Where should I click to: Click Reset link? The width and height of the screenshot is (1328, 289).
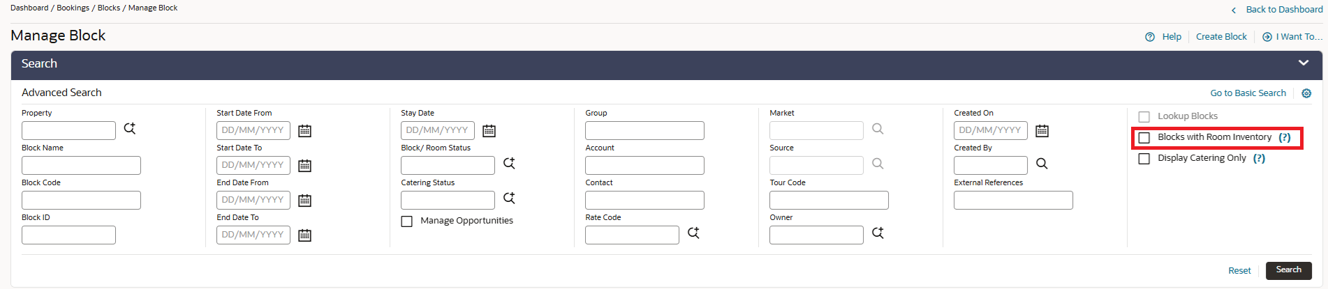pyautogui.click(x=1239, y=271)
